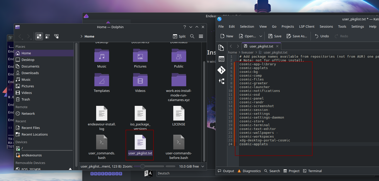Open Kate's View menu
This screenshot has height=181, width=379.
263,26
